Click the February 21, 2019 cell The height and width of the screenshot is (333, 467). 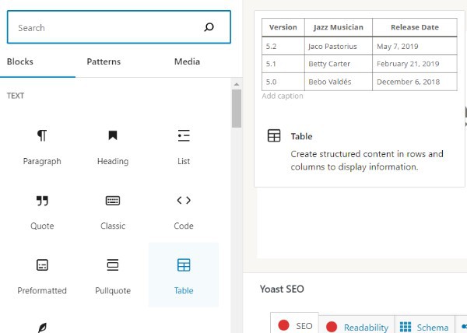pos(415,64)
